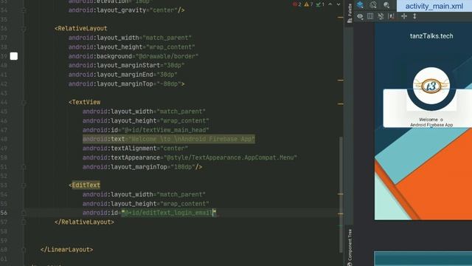Open the design surface layers dropdown
This screenshot has height=266, width=472.
(x=360, y=5)
